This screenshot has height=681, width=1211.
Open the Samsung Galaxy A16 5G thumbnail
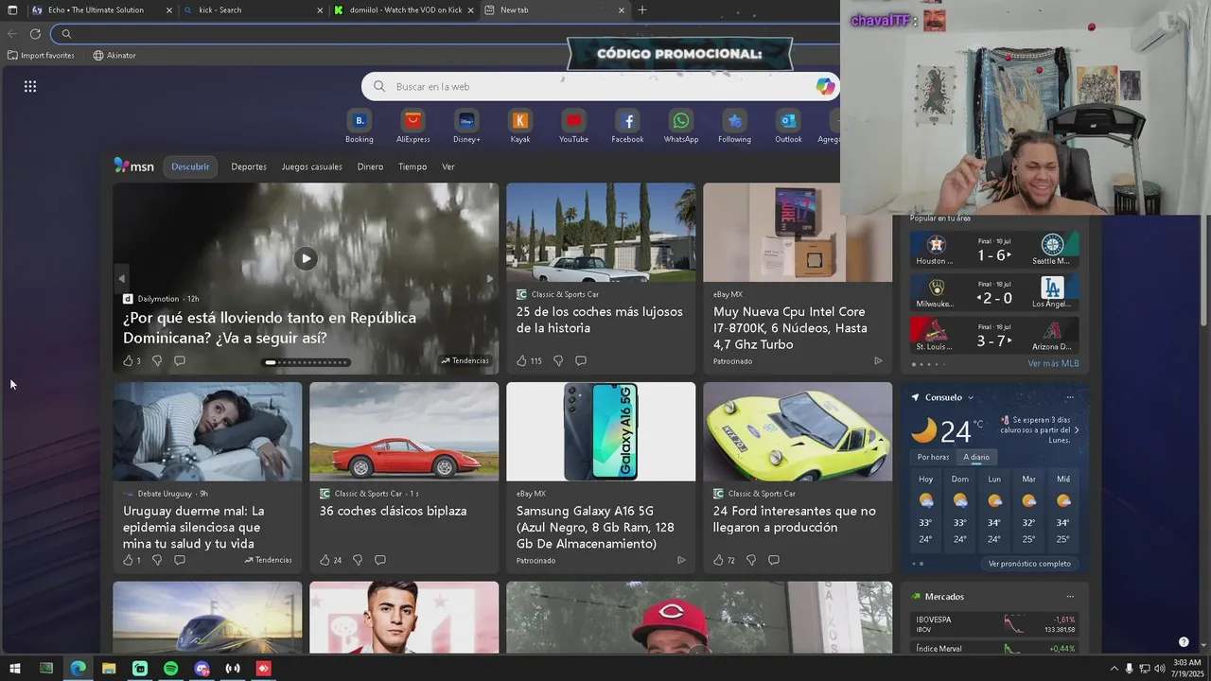pyautogui.click(x=601, y=431)
